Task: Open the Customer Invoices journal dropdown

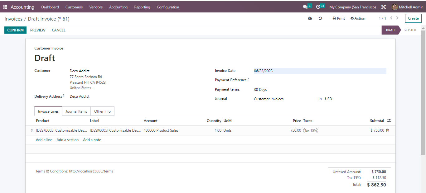Action: [x=269, y=99]
